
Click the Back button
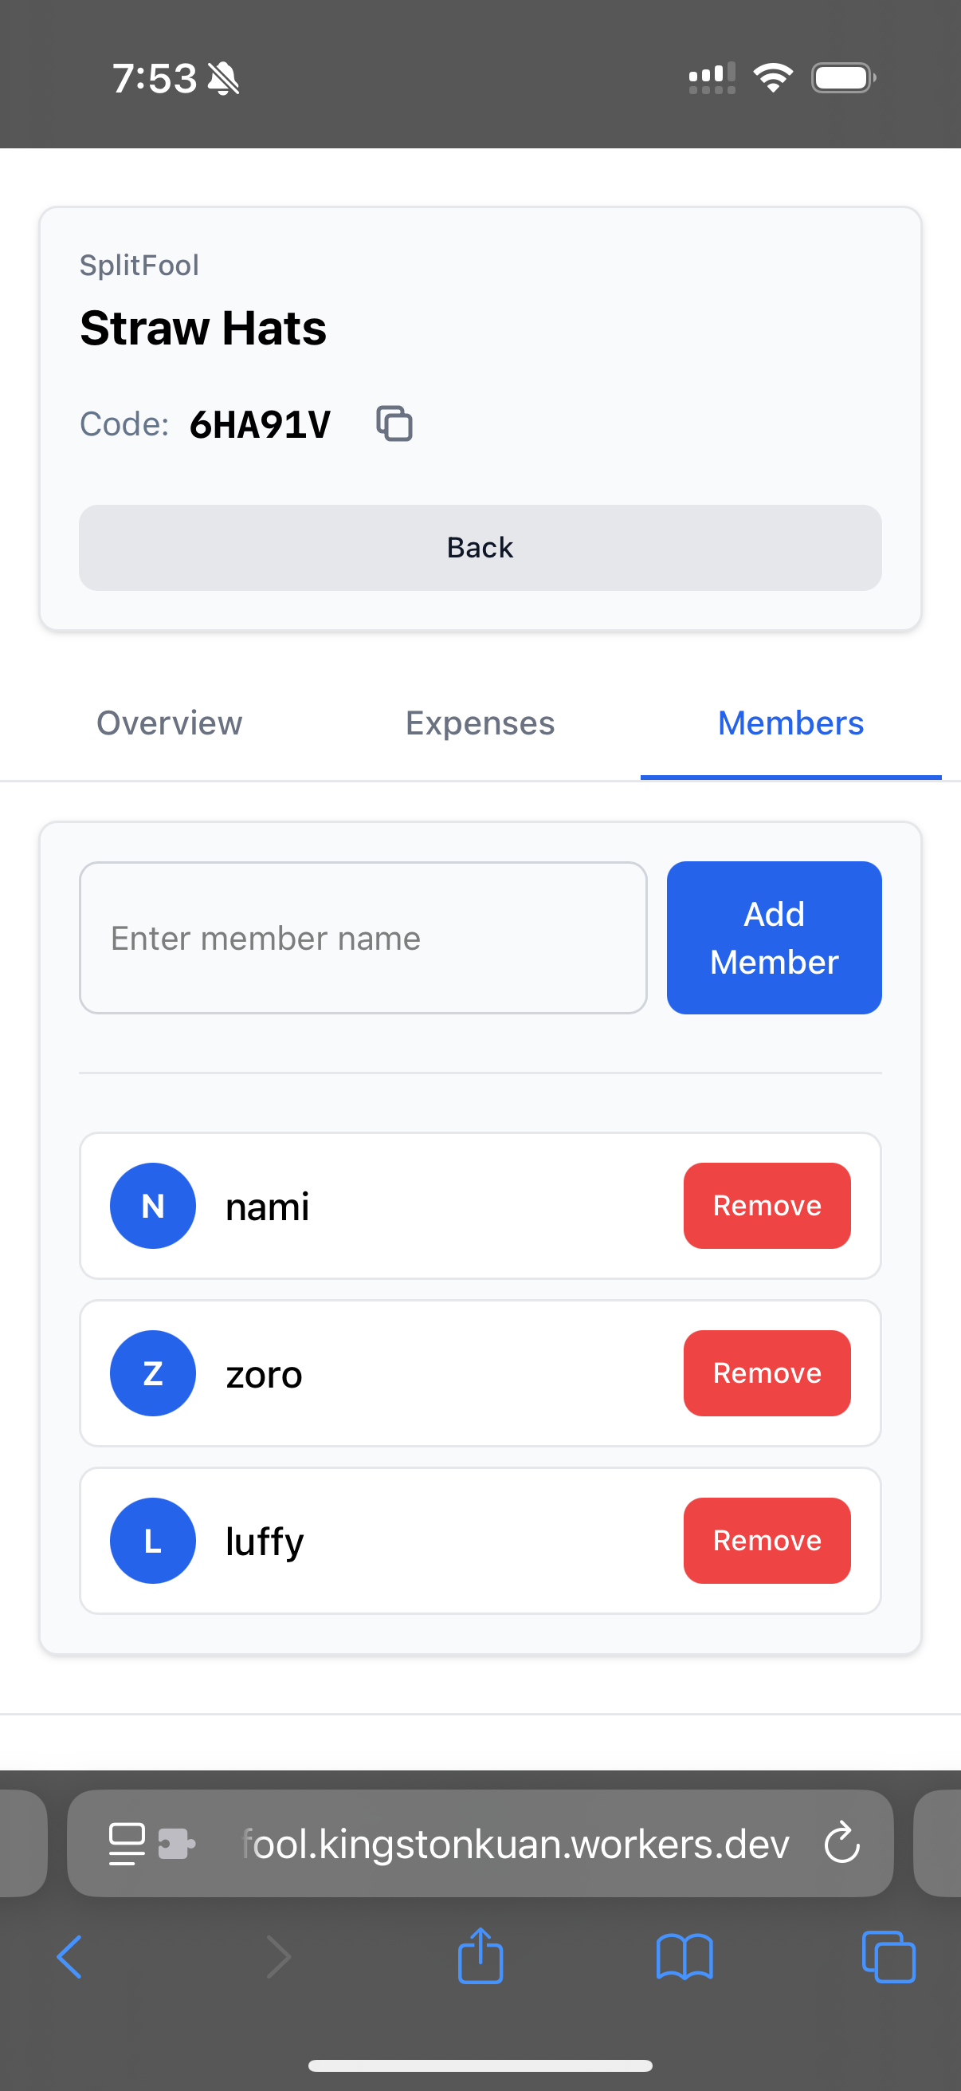click(x=480, y=548)
